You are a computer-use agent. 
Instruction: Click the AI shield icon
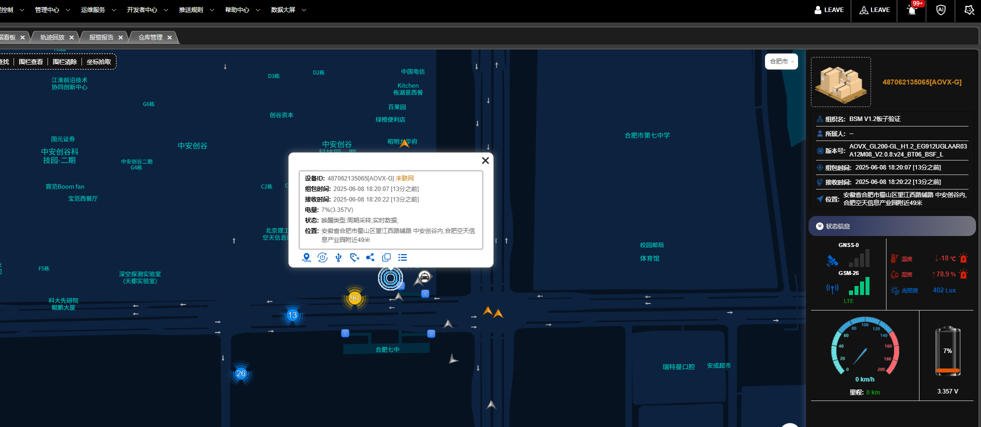click(x=940, y=10)
